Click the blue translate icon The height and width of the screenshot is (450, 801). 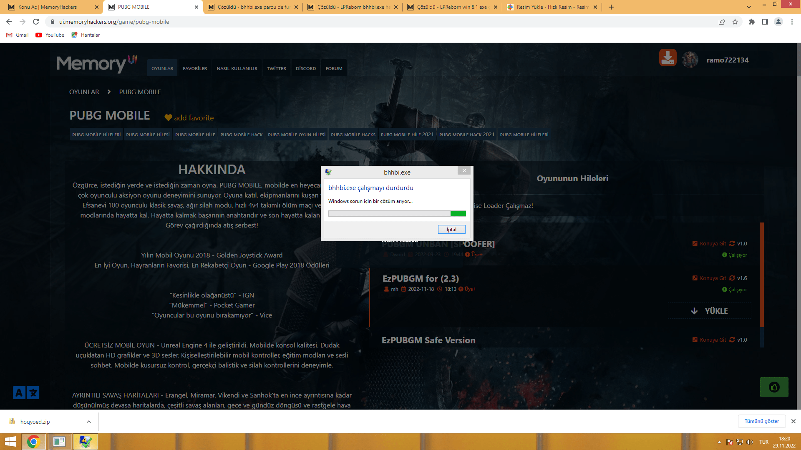pos(26,392)
